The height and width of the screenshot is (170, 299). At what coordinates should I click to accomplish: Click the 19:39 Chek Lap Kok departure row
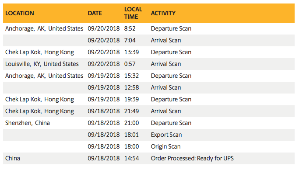click(x=149, y=99)
